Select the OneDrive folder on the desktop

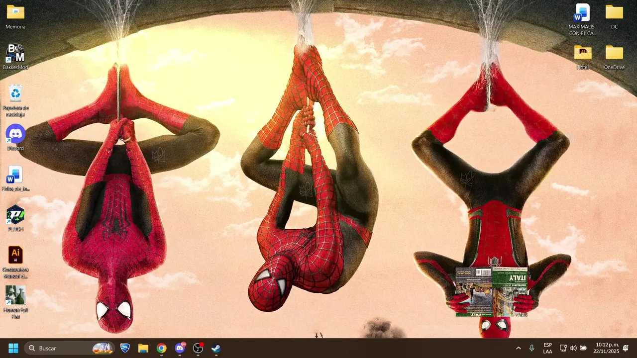[614, 57]
